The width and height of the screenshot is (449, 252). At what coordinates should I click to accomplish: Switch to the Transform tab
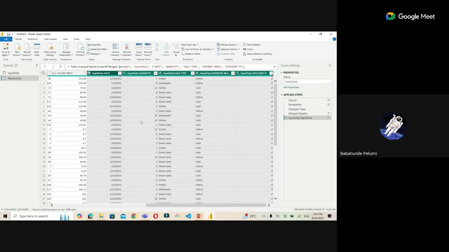[x=33, y=39]
